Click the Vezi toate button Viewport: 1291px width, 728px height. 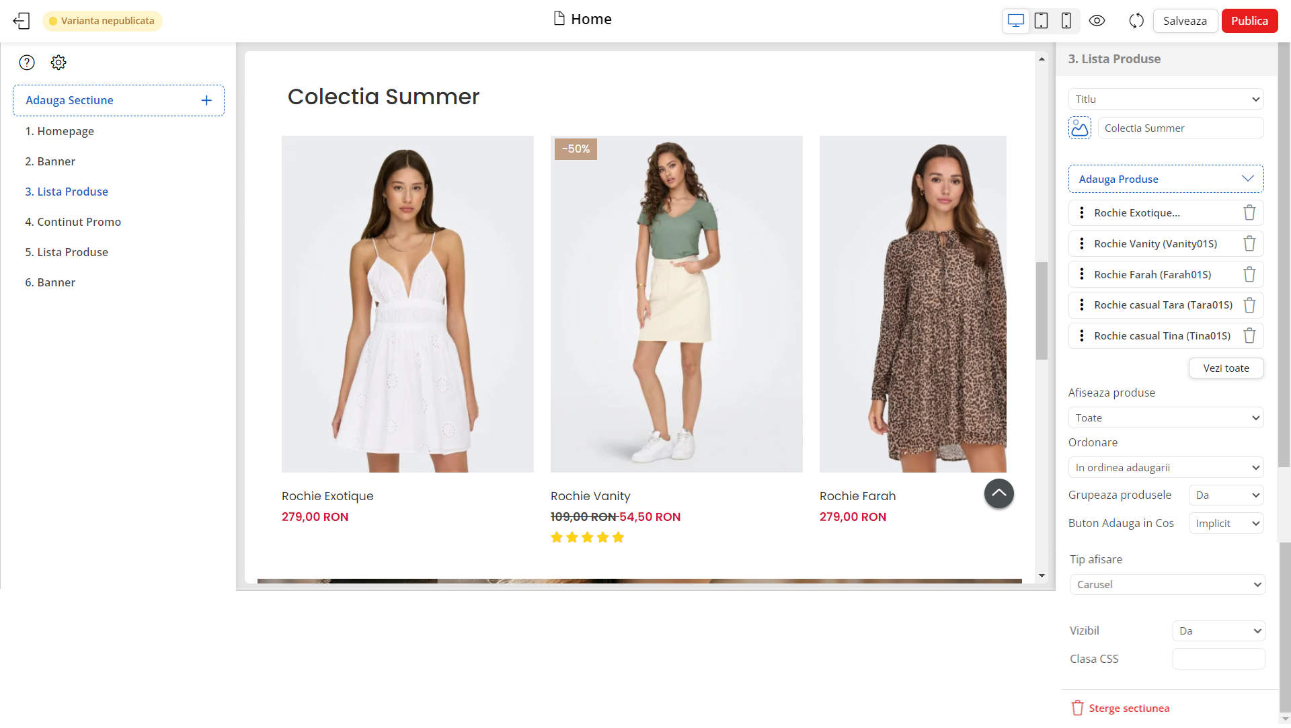1226,368
